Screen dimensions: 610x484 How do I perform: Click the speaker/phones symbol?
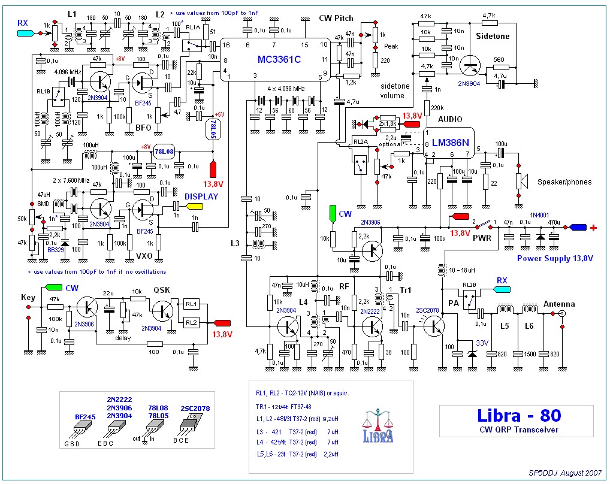point(522,181)
